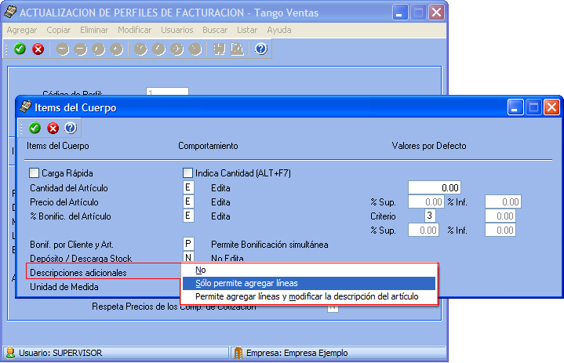
Task: Open Agregar menu in main window
Action: 22,30
